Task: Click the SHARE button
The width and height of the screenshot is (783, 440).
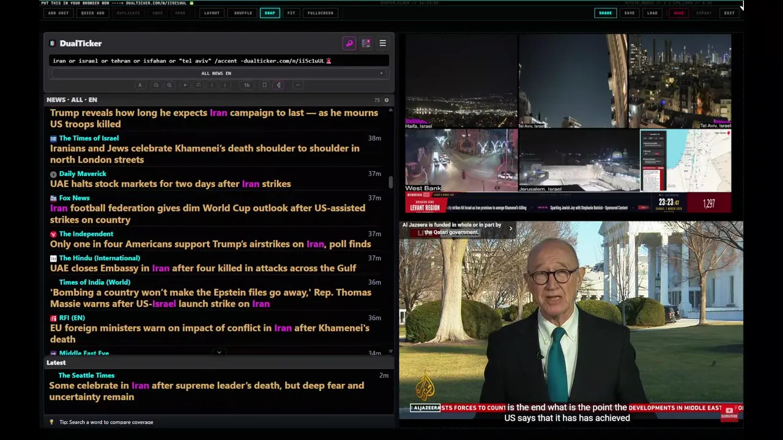Action: [x=606, y=13]
